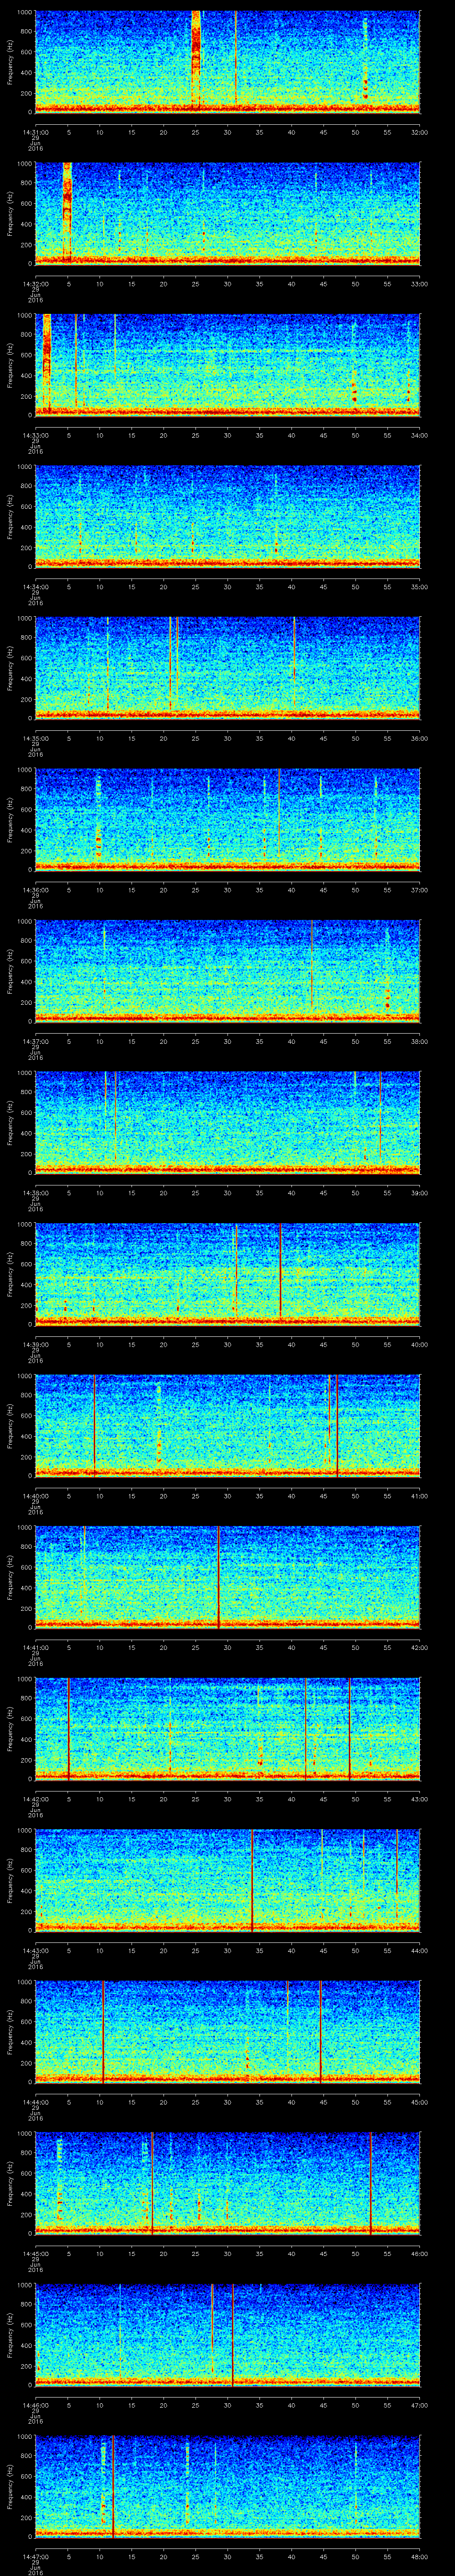This screenshot has width=455, height=2576.
Task: Click the "32:00" end time label
Action: (419, 132)
